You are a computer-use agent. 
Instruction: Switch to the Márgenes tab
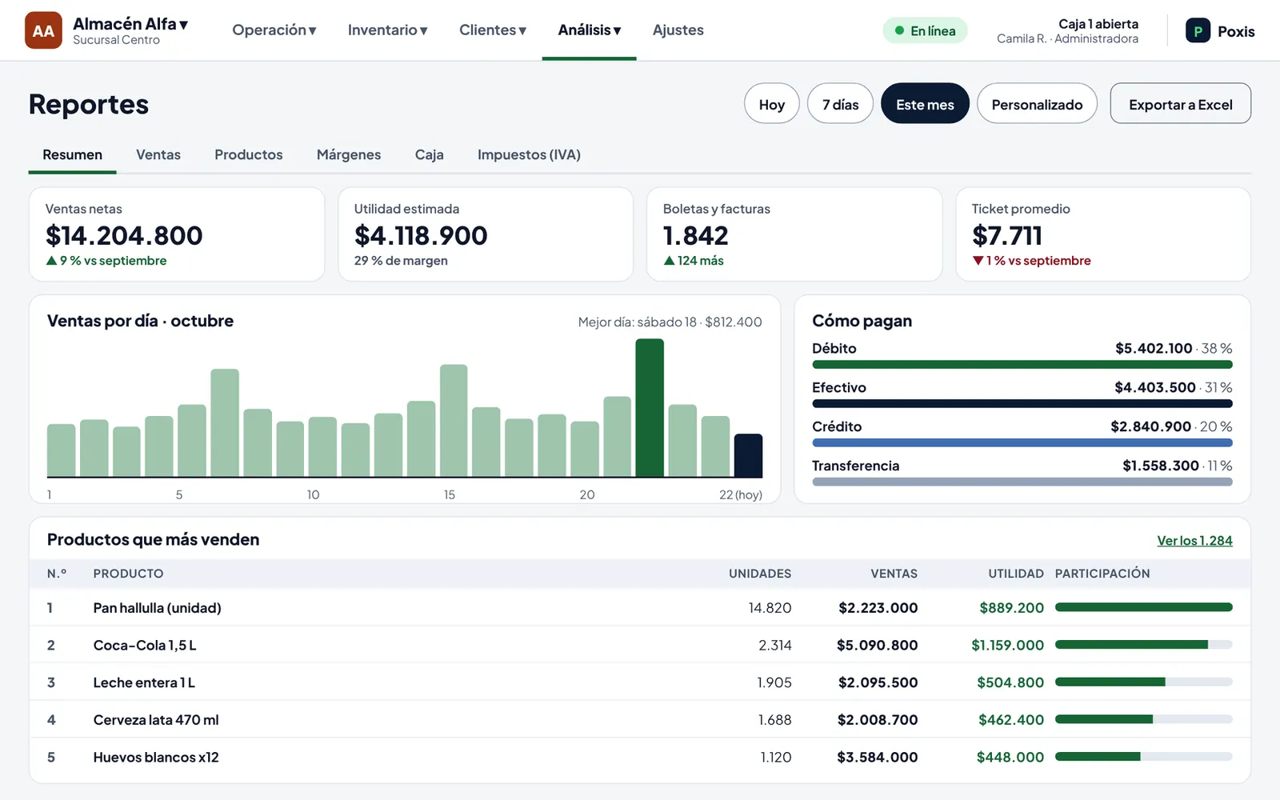[x=349, y=154]
